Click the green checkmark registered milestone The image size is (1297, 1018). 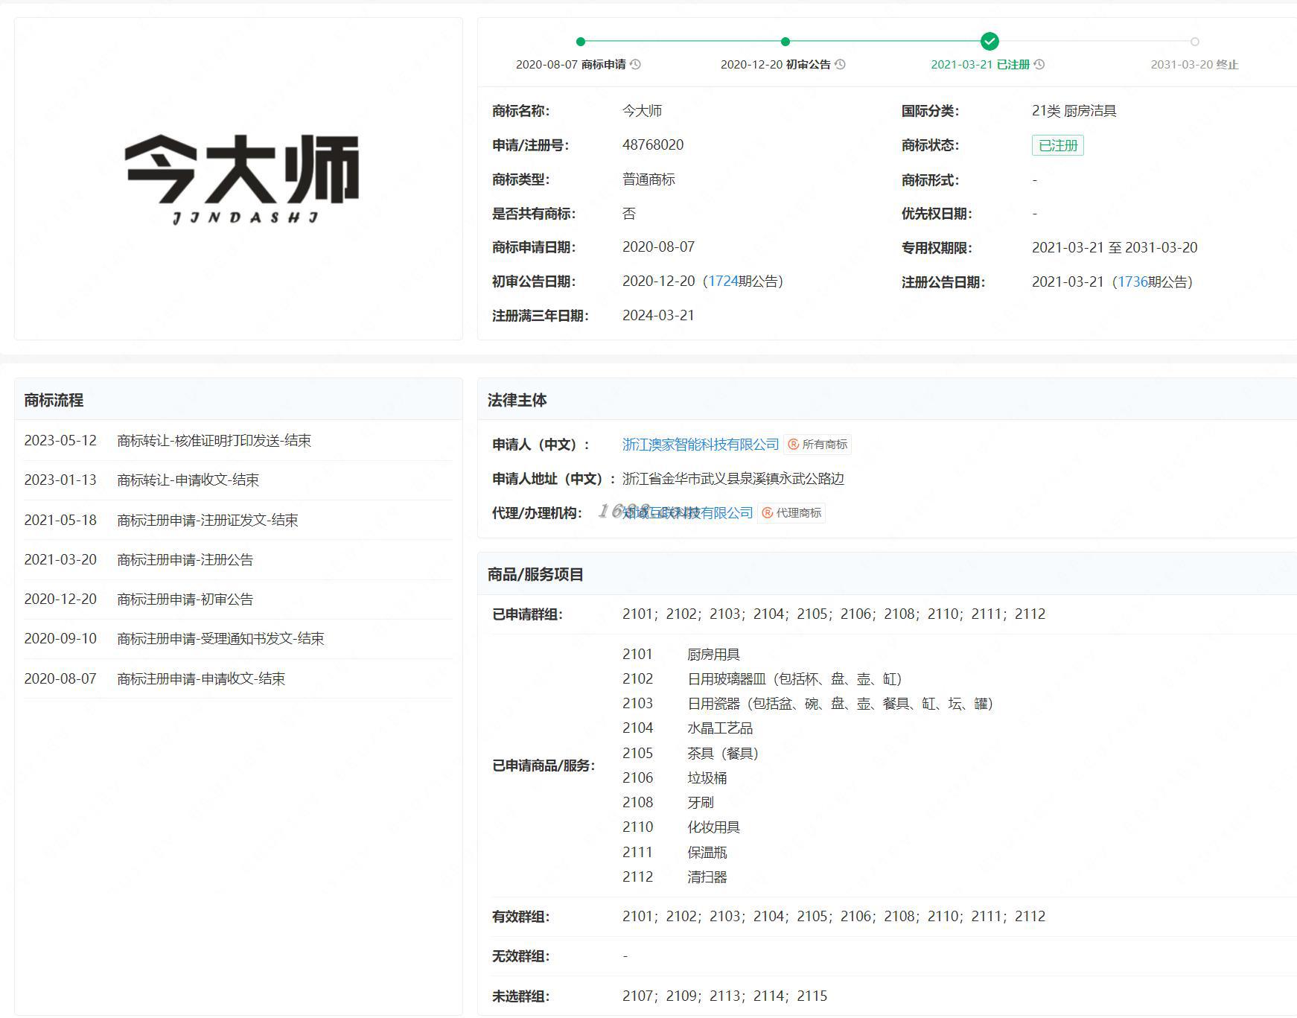[x=990, y=41]
